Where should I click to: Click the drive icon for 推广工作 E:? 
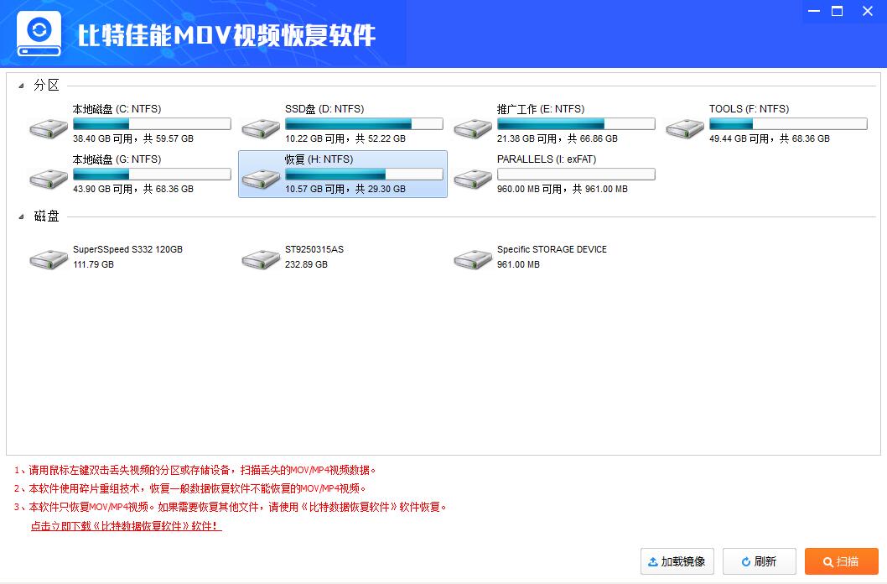click(x=473, y=128)
